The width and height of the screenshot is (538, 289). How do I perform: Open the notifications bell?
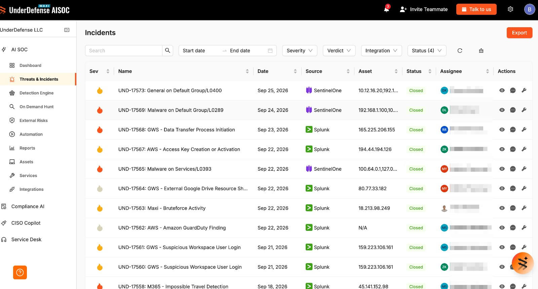coord(386,9)
